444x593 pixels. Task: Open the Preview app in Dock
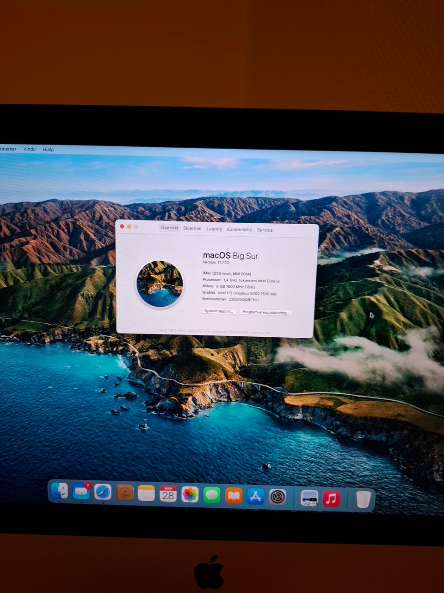309,498
